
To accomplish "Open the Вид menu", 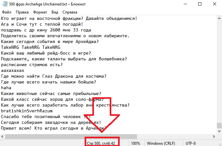I will pos(55,12).
